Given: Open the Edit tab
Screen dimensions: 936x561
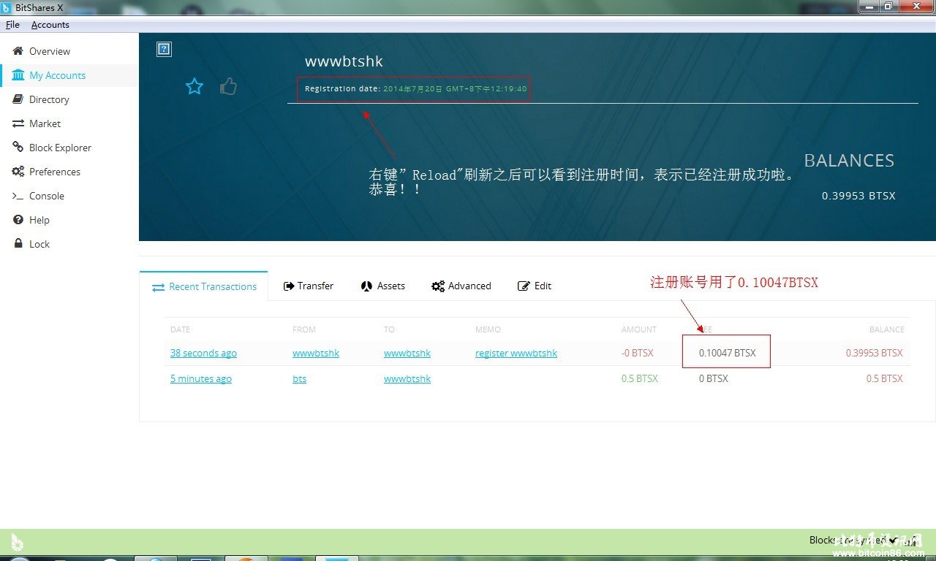Looking at the screenshot, I should (x=535, y=286).
